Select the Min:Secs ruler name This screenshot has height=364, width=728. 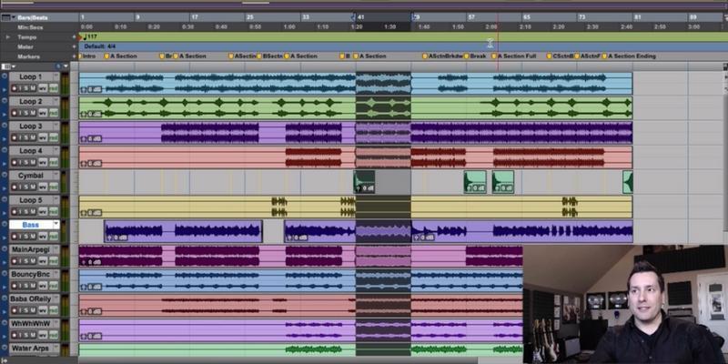(x=29, y=27)
